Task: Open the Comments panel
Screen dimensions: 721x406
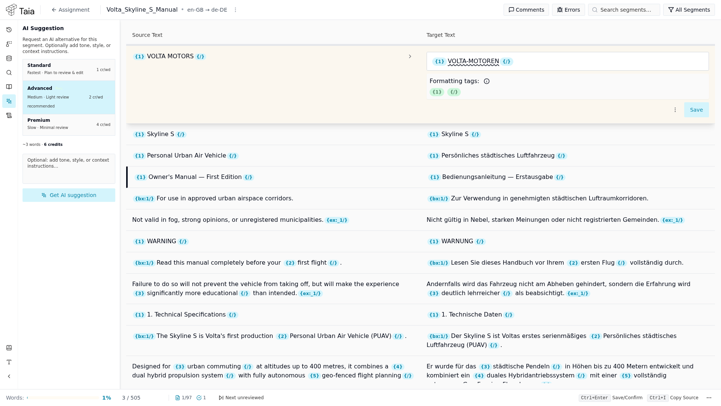Action: click(526, 10)
